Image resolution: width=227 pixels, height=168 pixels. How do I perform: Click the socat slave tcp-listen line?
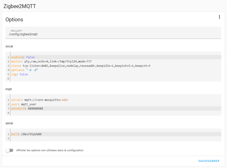pos(80,66)
